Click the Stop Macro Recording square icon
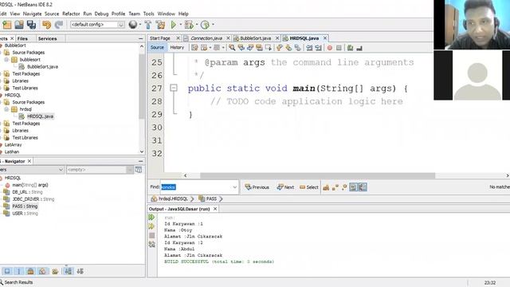 pos(339,48)
